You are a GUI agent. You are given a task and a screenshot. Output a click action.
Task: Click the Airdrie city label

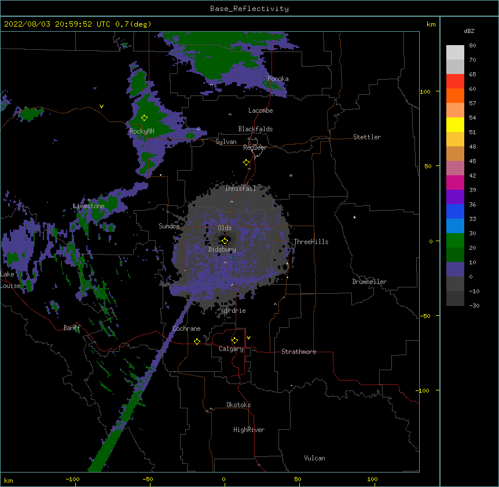coord(234,311)
